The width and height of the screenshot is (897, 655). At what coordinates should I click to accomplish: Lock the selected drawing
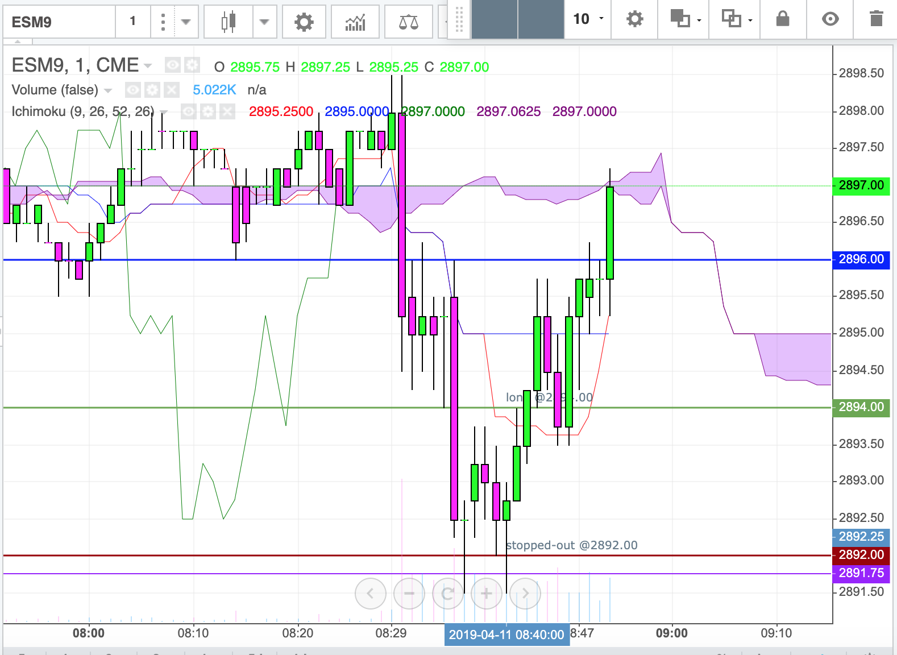(783, 19)
